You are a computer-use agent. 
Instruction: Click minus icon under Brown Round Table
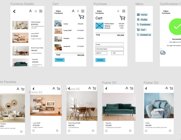[x=69, y=131]
